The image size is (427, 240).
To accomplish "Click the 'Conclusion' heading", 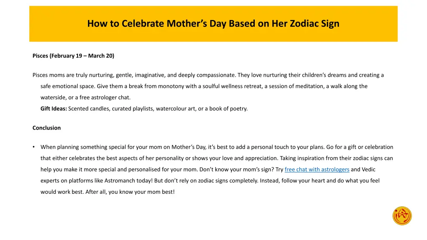I will click(x=47, y=128).
